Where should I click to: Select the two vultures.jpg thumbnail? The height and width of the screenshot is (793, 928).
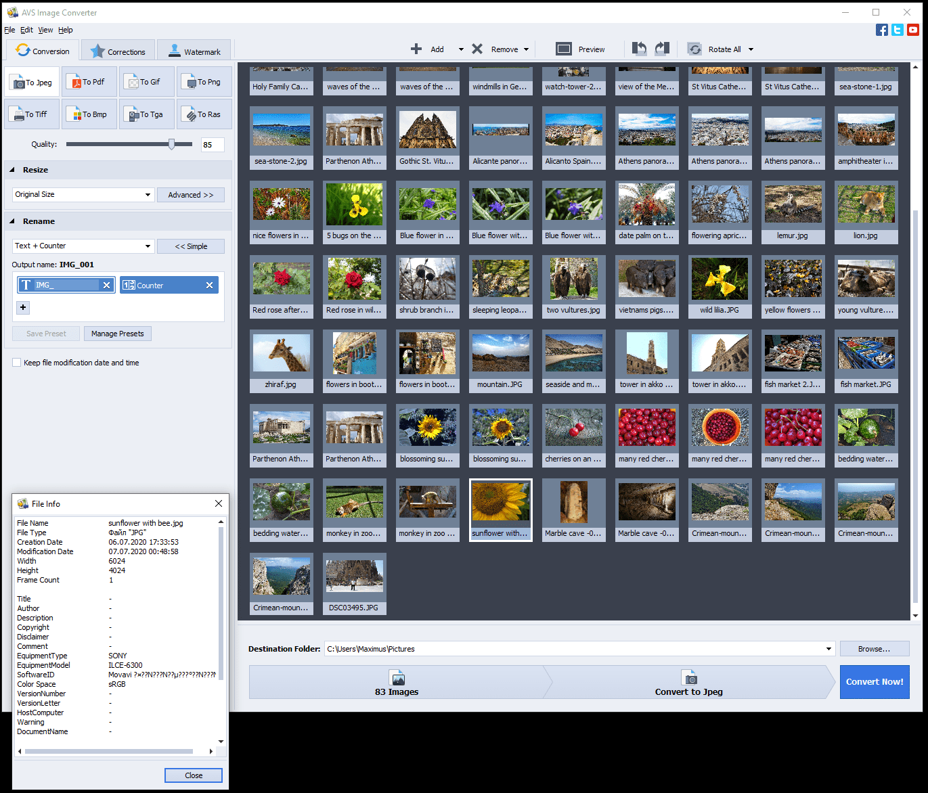click(x=573, y=287)
